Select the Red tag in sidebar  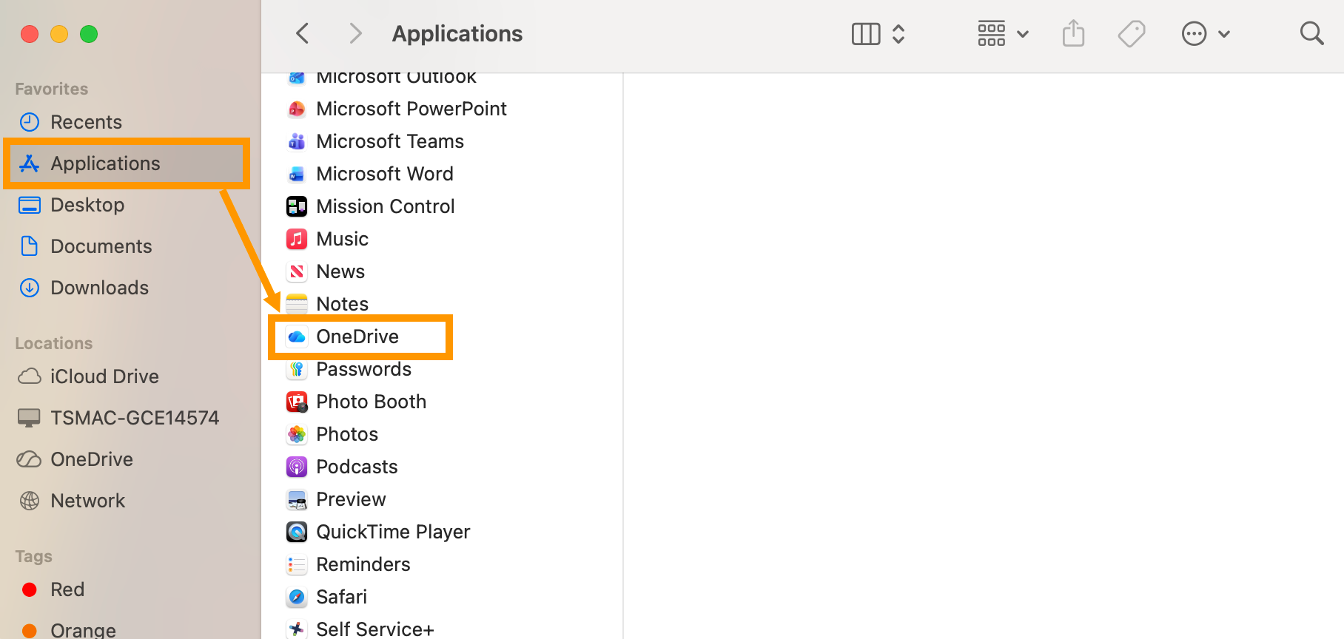[67, 589]
